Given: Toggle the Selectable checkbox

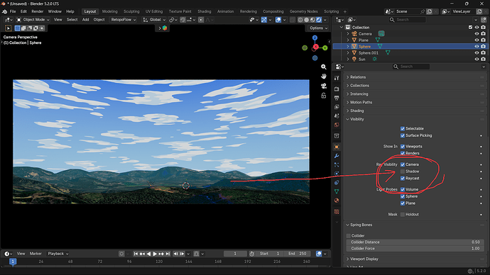Looking at the screenshot, I should click(403, 129).
